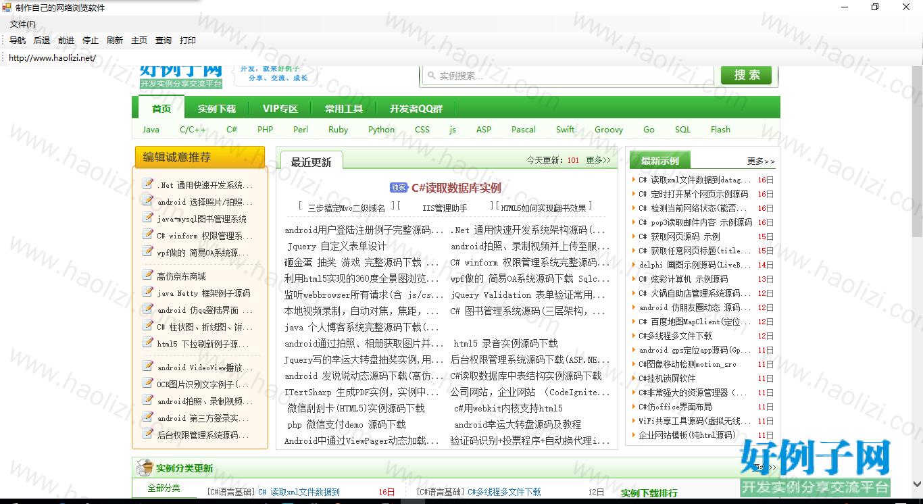Click the 实例分类更新 section icon
The width and height of the screenshot is (923, 504).
coord(144,468)
